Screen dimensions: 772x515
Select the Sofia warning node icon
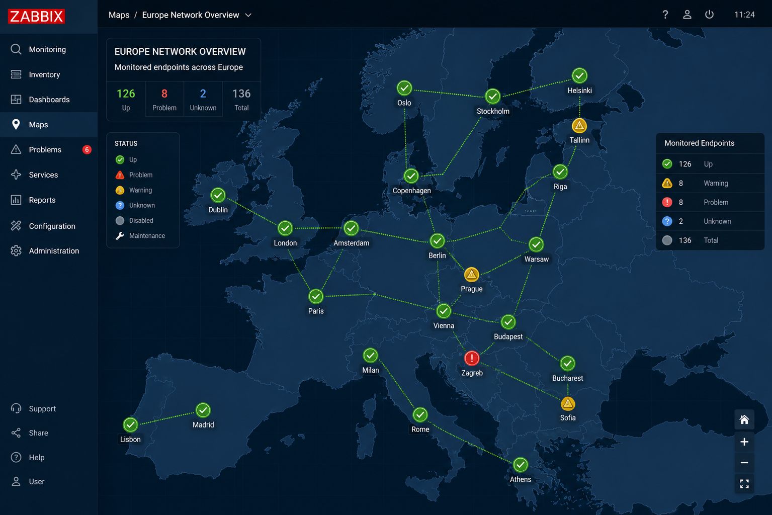[x=568, y=403]
